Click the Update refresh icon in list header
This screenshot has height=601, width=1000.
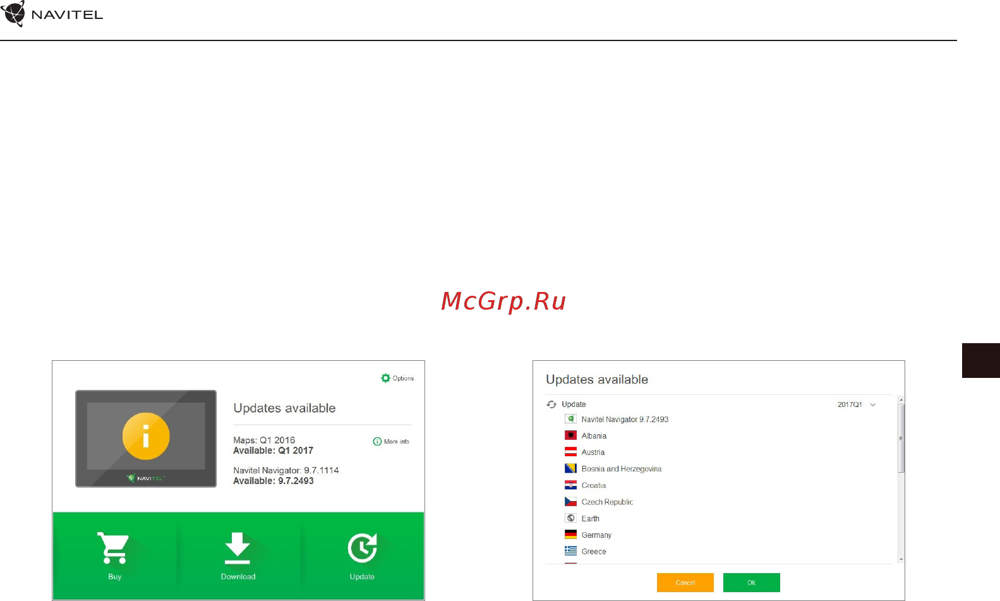[x=551, y=404]
